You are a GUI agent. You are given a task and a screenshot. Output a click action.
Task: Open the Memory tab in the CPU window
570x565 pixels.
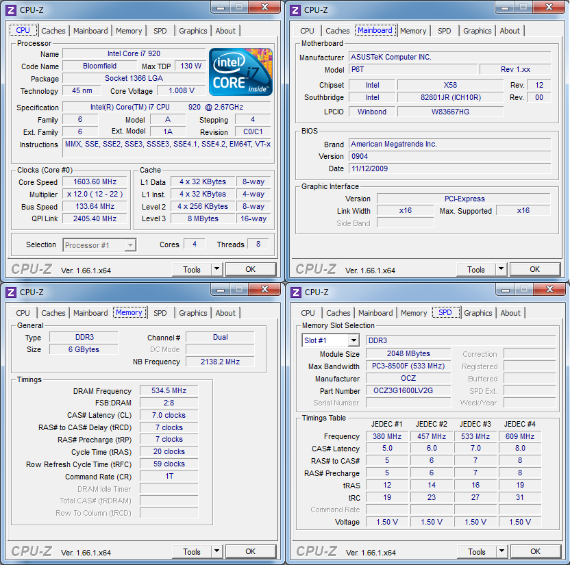click(x=129, y=31)
